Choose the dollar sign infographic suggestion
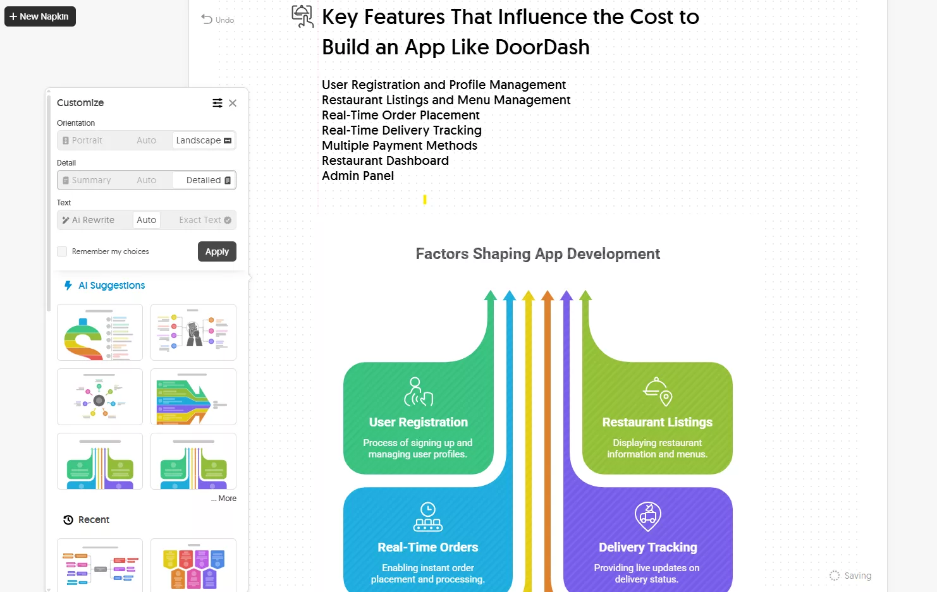The height and width of the screenshot is (592, 937). pyautogui.click(x=100, y=332)
